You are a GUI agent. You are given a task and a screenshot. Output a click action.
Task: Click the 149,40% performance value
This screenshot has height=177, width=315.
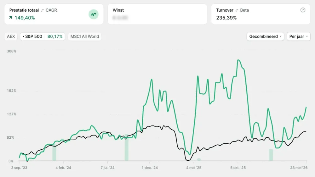tap(25, 18)
